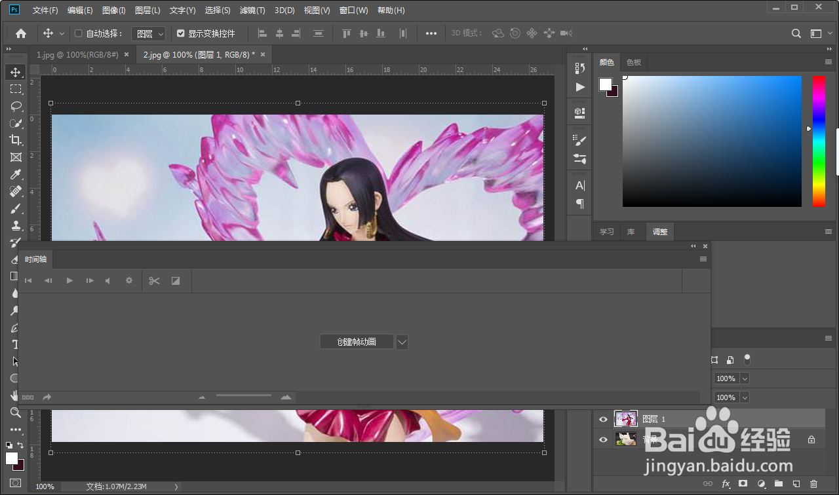Render video arrow icon in timeline
839x495 pixels.
[x=47, y=397]
